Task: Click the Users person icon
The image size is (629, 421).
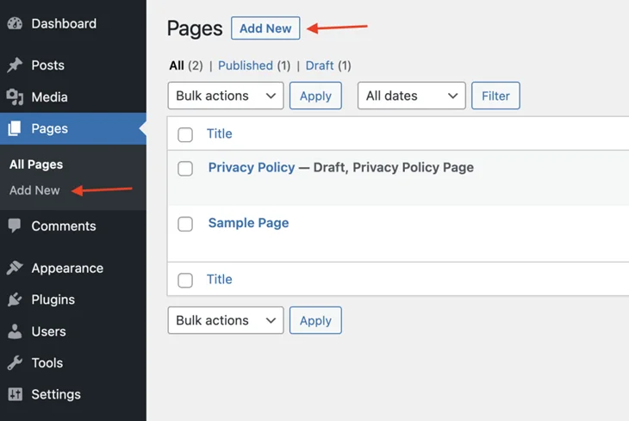Action: click(15, 331)
